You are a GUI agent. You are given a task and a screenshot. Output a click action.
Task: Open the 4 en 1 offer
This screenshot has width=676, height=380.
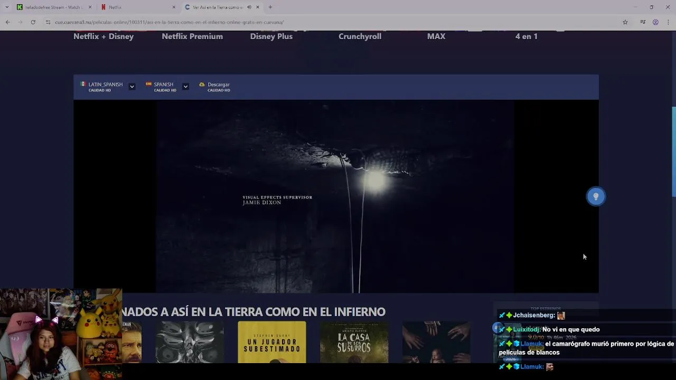tap(527, 36)
